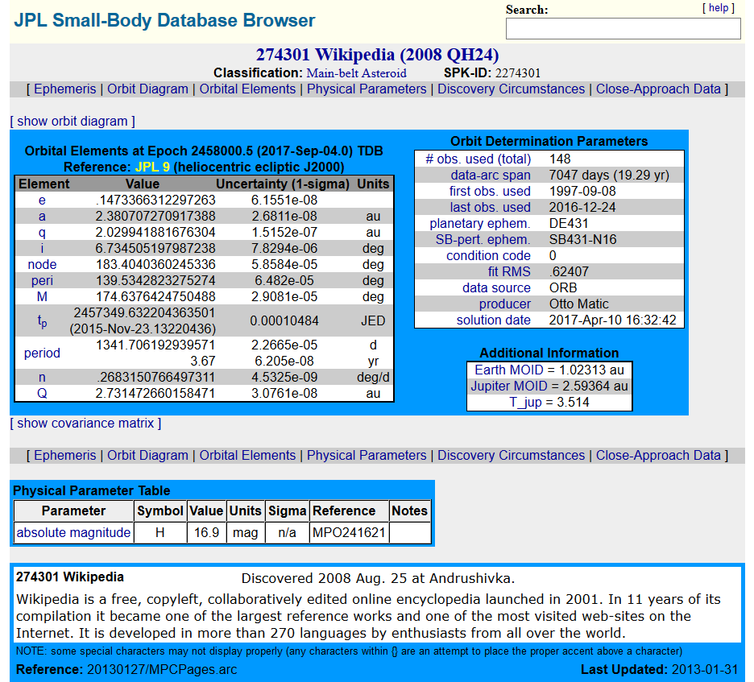This screenshot has height=682, width=754.
Task: Open Close-Approach Data in the lower navigation bar
Action: click(x=658, y=455)
